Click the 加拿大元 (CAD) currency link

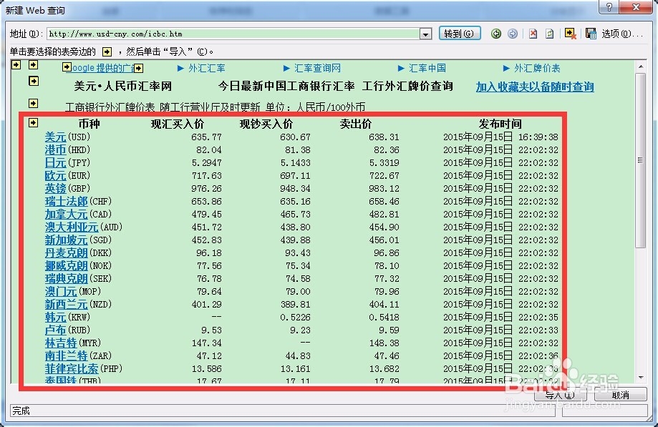[x=67, y=214]
